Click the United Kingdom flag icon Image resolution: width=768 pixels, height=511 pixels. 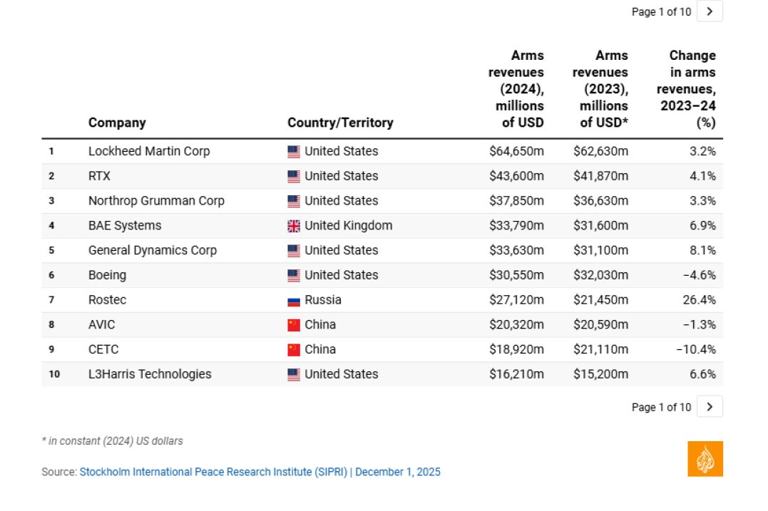pyautogui.click(x=293, y=226)
